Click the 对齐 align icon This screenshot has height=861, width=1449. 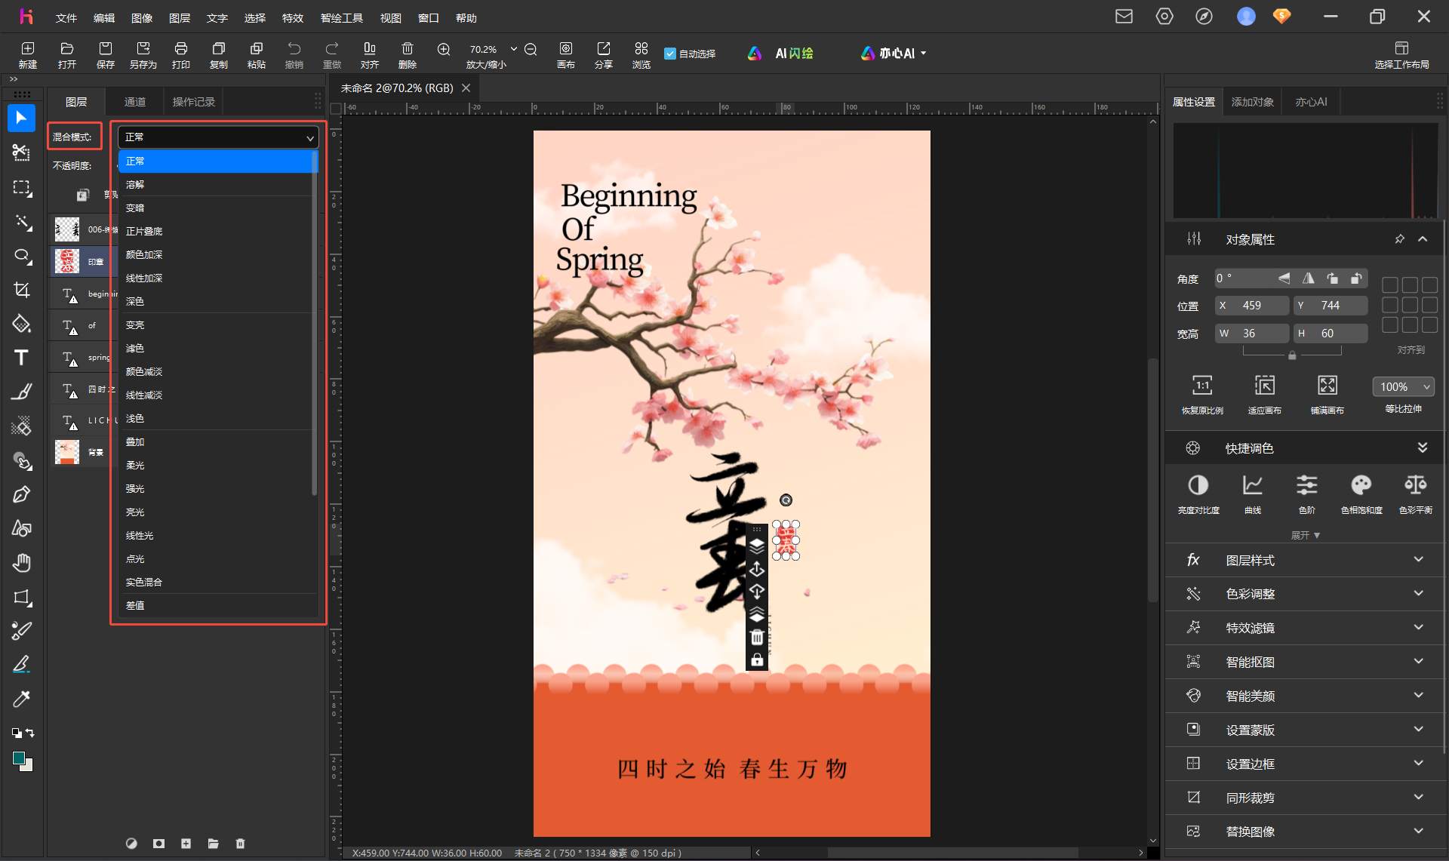point(370,54)
